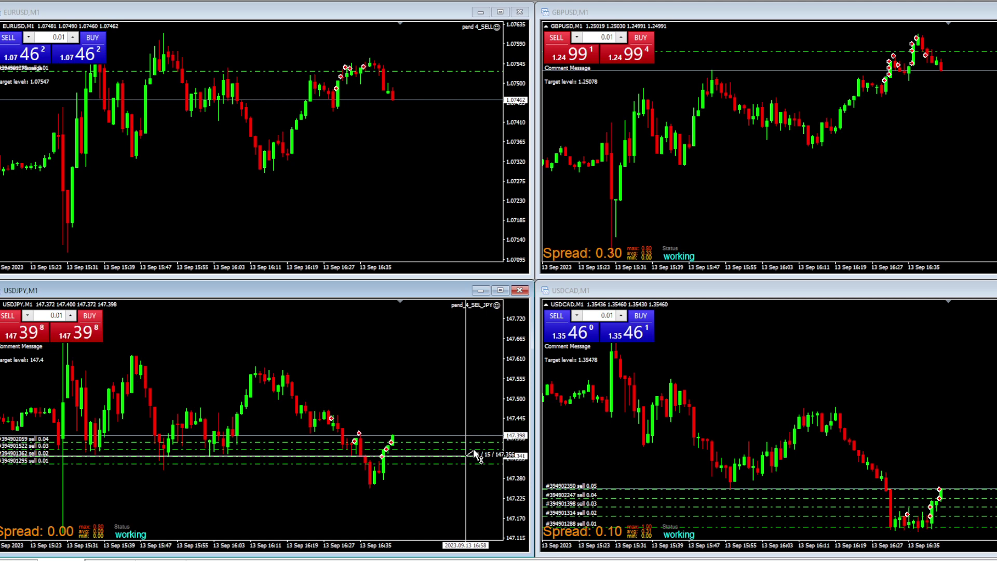Select order #394902247 sell 0.04 on USDCAD
The image size is (997, 561).
click(571, 495)
